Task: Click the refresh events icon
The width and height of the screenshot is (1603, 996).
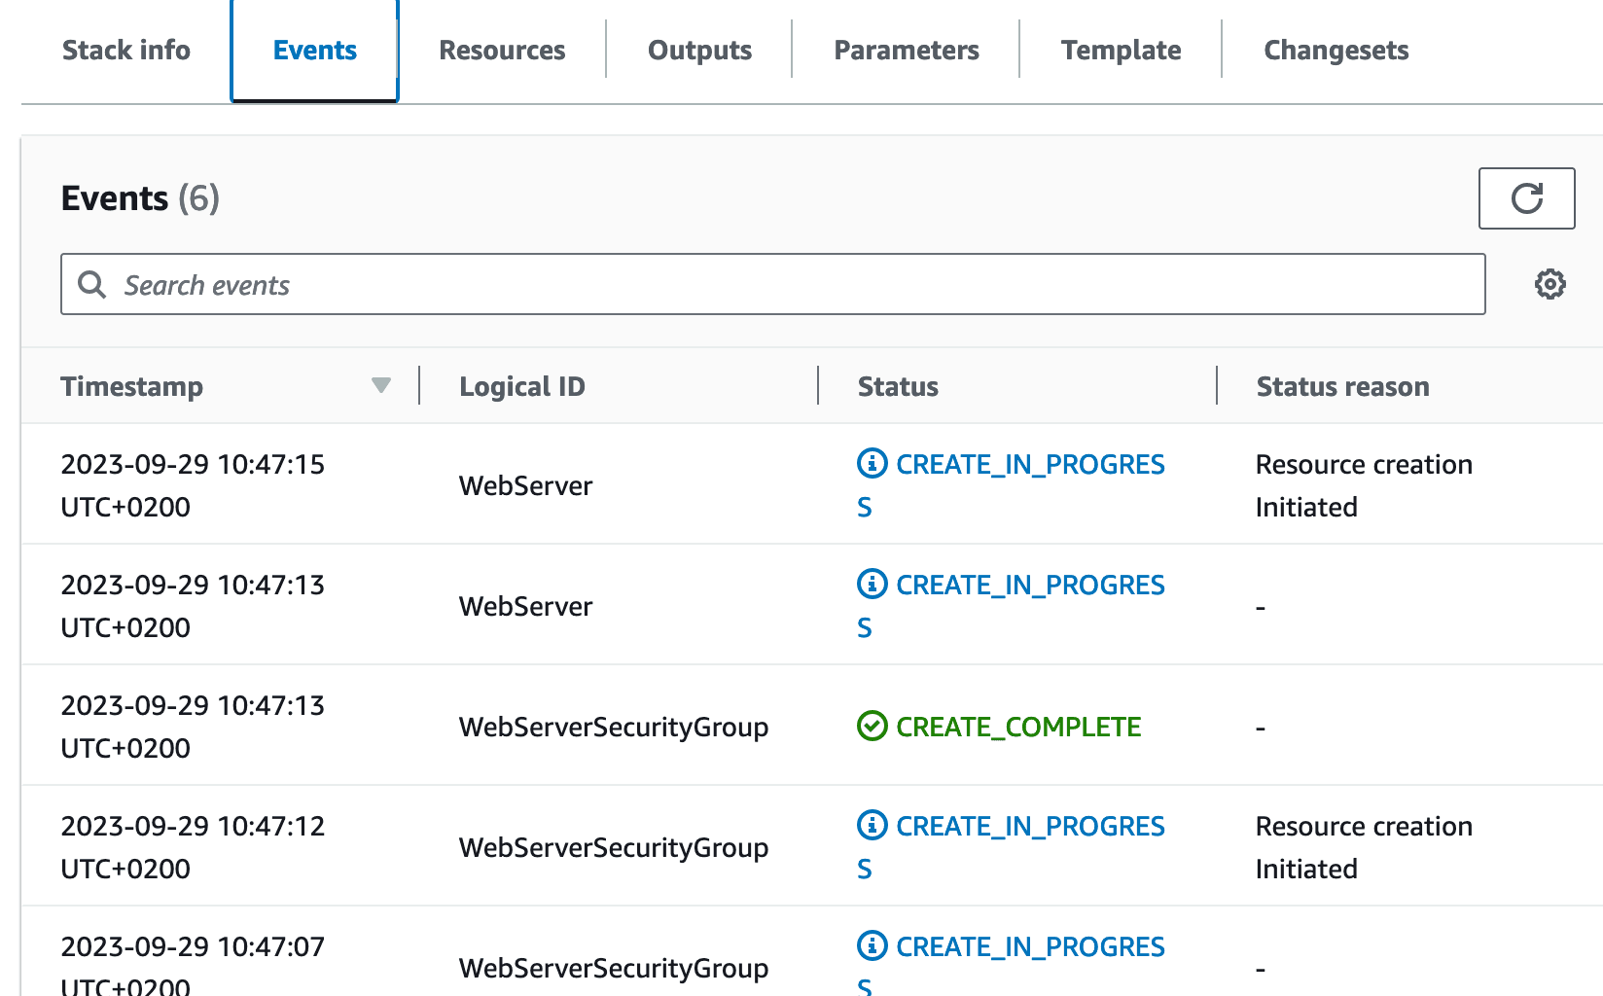Action: [1526, 198]
